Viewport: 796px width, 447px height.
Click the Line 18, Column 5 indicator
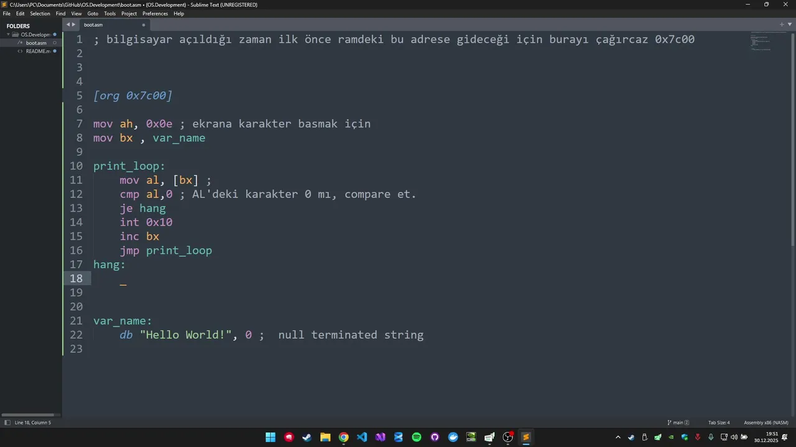coord(33,423)
